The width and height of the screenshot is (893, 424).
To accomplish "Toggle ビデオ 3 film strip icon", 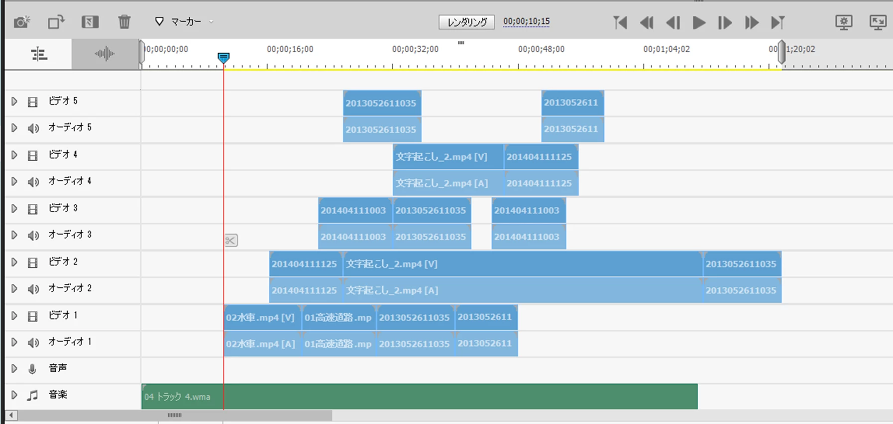I will click(33, 209).
